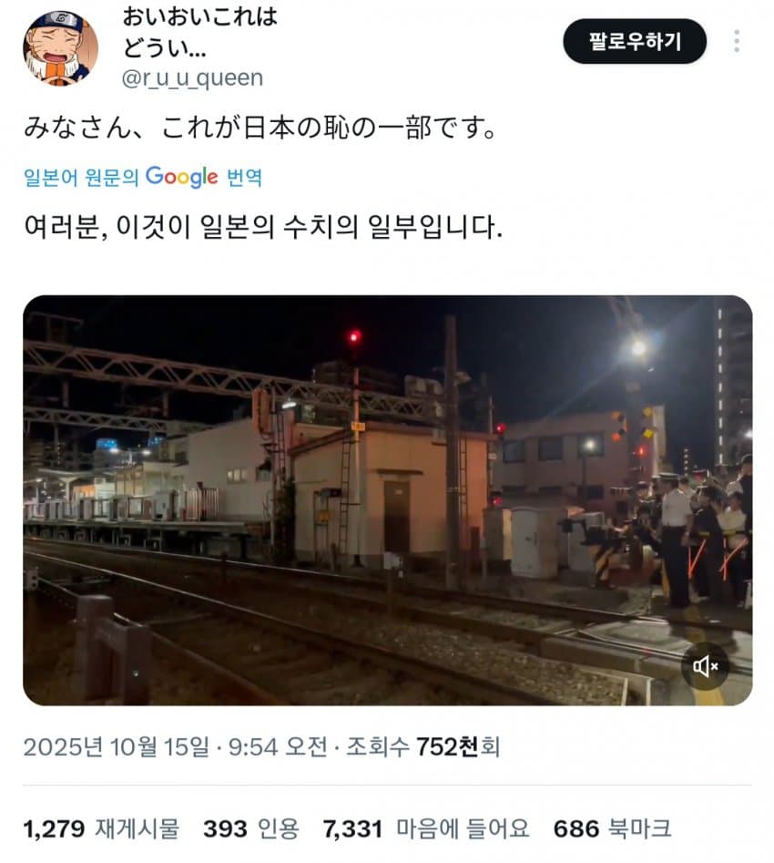This screenshot has height=863, width=774.
Task: View the 1,279 재게시물 reposts list
Action: coord(101,829)
